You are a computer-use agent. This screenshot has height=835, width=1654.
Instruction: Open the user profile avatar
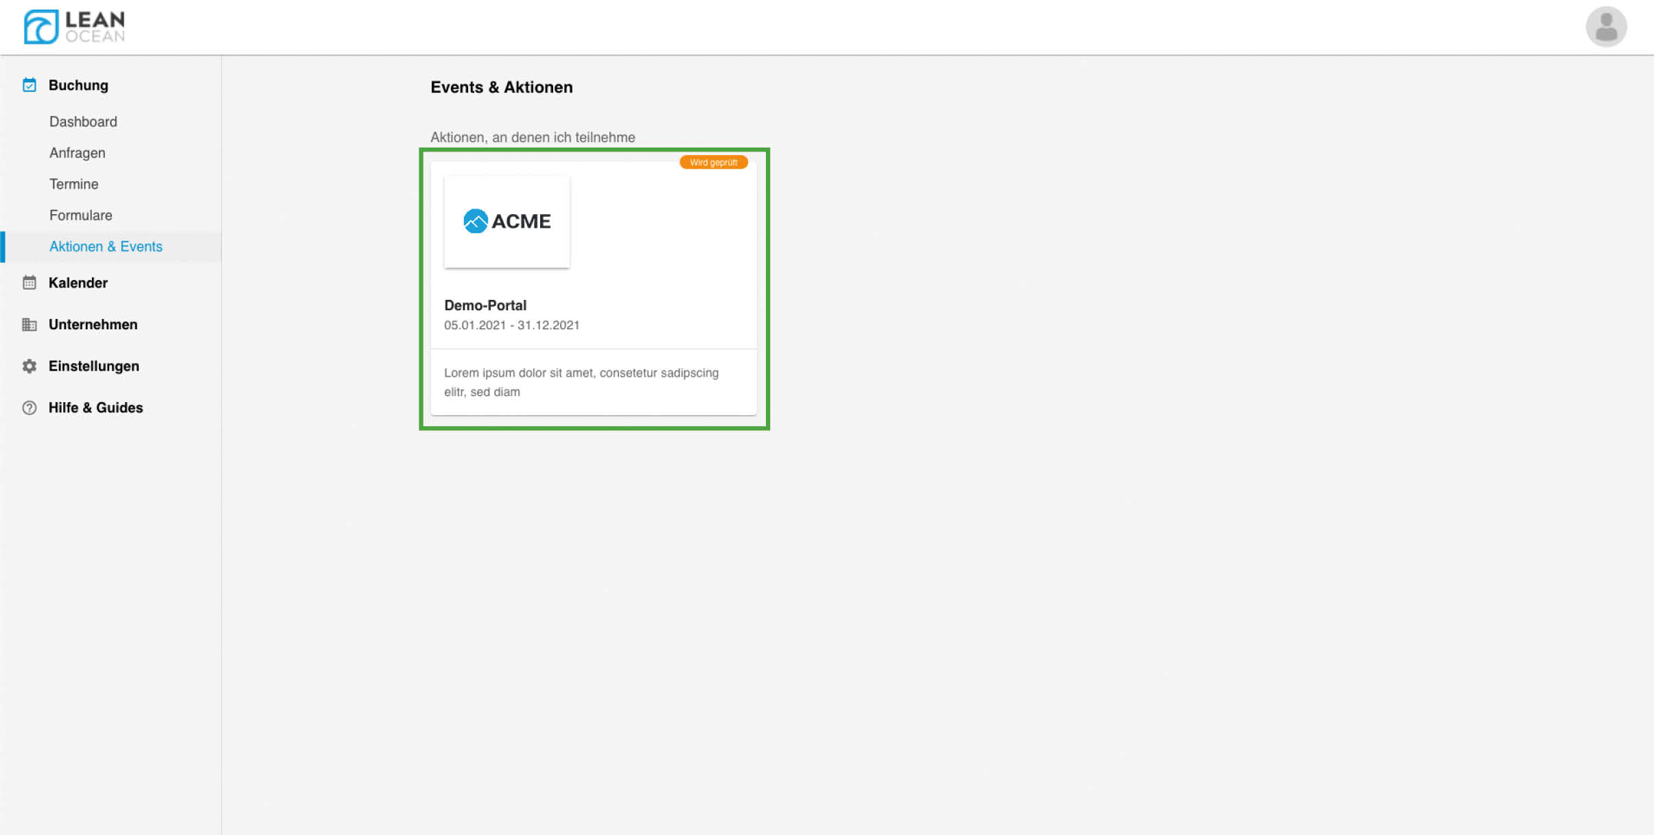pos(1605,27)
